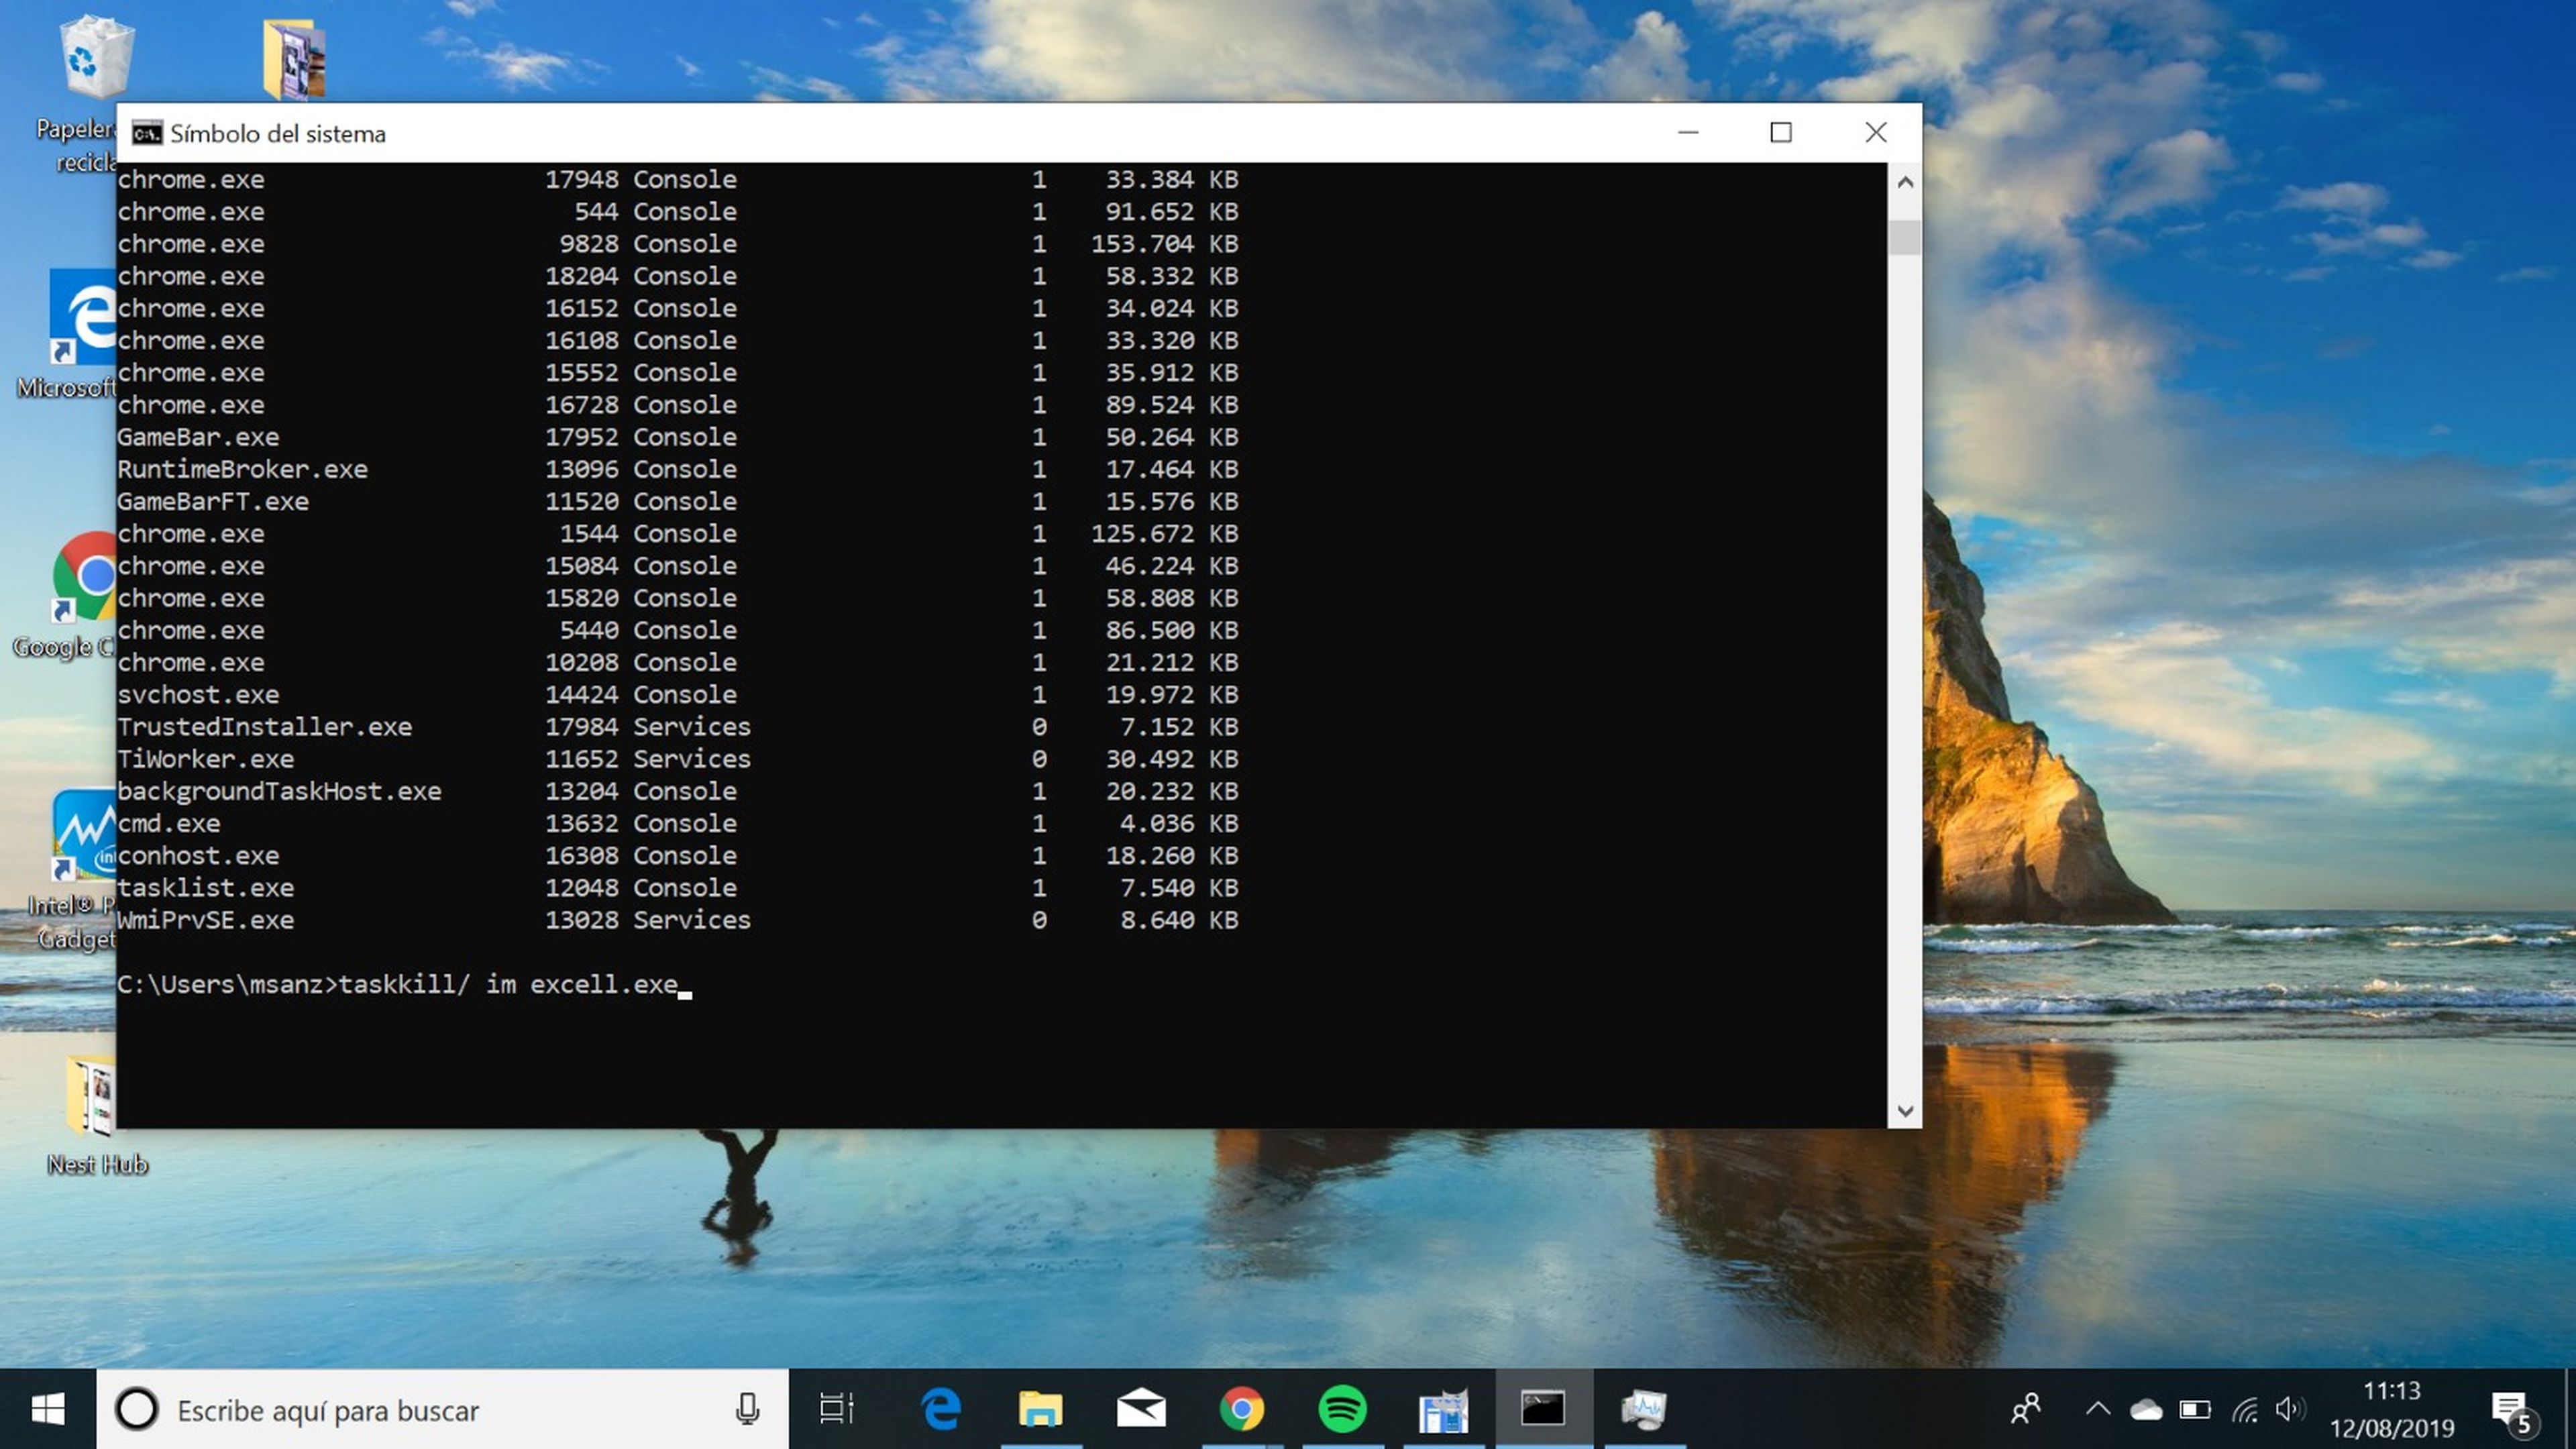Click the typed command 'taskkill/ im excell.exe'

tap(508, 985)
